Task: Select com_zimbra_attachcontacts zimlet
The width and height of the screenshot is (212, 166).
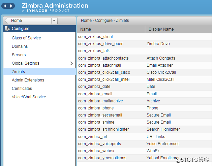Action: pos(103,58)
